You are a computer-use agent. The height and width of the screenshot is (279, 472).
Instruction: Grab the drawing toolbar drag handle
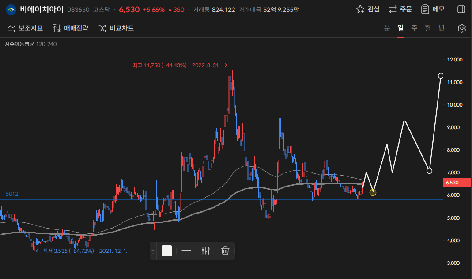153,251
